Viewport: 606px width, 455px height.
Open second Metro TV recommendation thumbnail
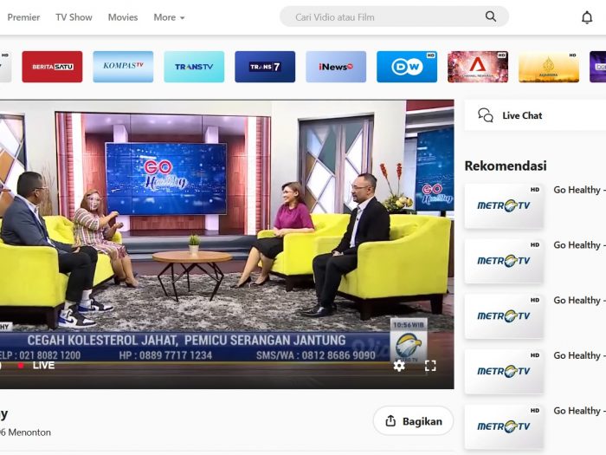tap(504, 261)
